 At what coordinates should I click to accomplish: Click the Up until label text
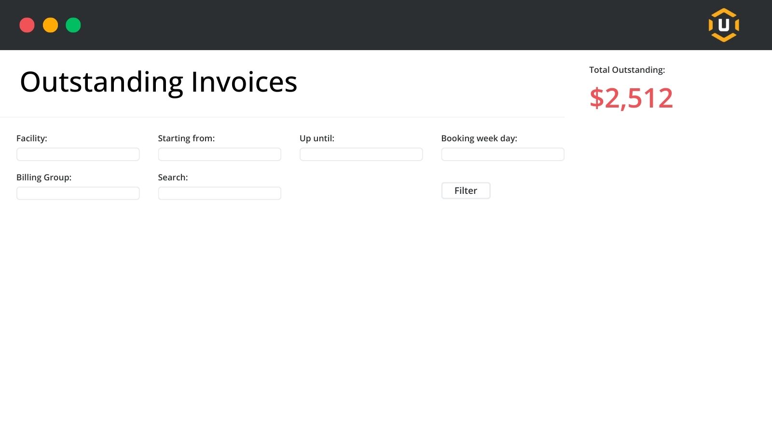coord(317,138)
